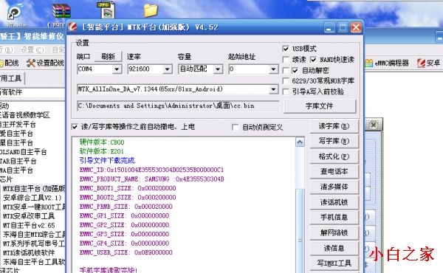The width and height of the screenshot is (443, 273).
Task: Select 东海自主MTK综合工具 in tool list
Action: coord(34,235)
